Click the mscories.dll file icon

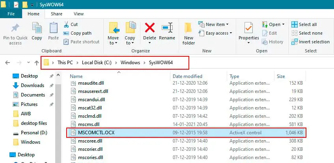click(x=73, y=157)
